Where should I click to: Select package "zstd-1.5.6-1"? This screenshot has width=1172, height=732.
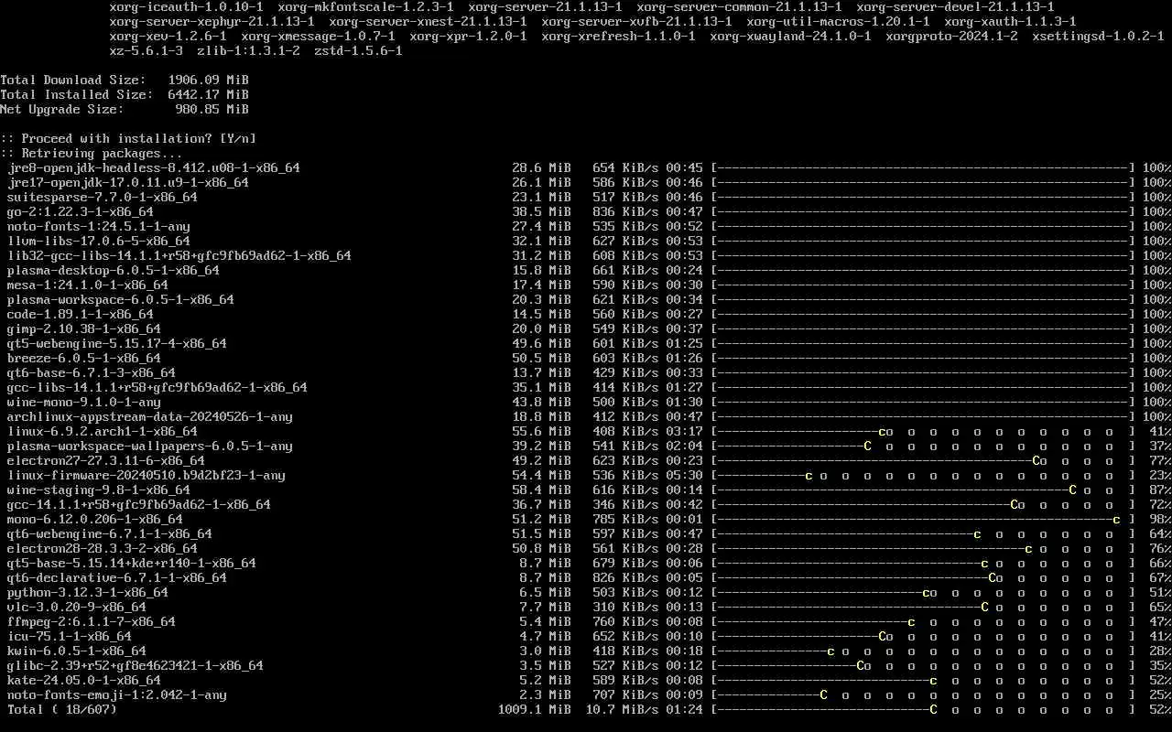click(359, 50)
